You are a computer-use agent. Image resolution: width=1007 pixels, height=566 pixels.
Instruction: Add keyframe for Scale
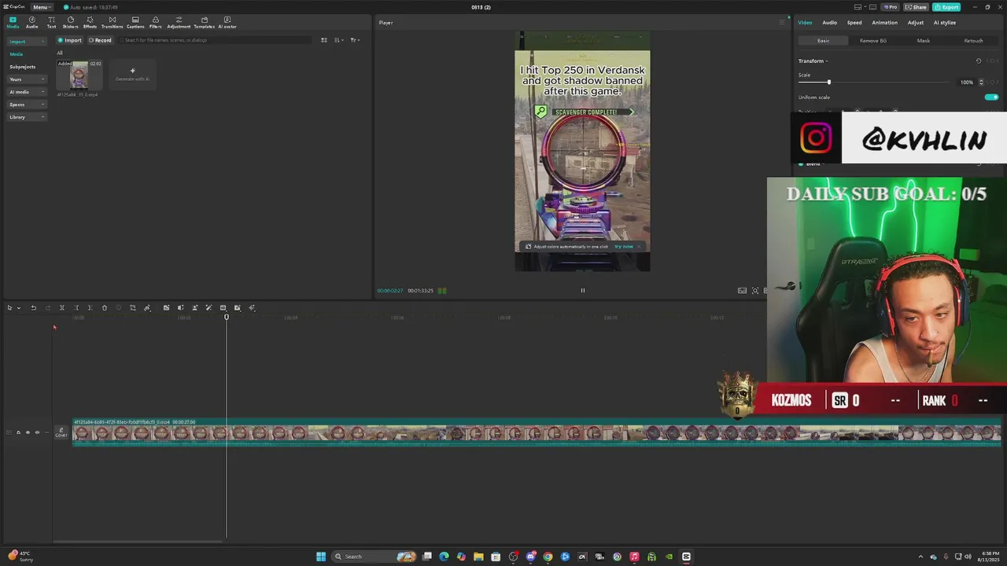[994, 82]
